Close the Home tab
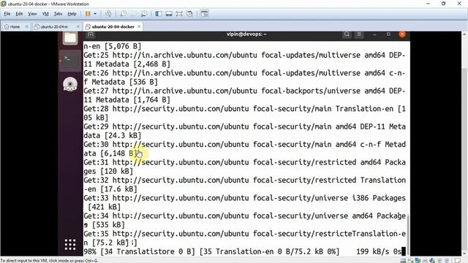The width and height of the screenshot is (468, 263). pos(26,26)
